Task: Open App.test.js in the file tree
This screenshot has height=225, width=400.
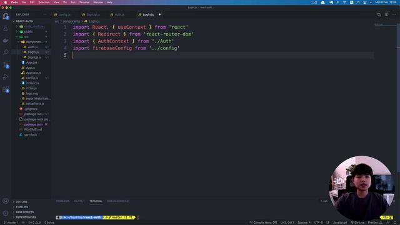Action: [x=33, y=72]
